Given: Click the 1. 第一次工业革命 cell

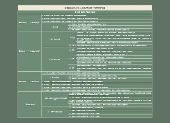Looking at the screenshot, I should (55, 39).
